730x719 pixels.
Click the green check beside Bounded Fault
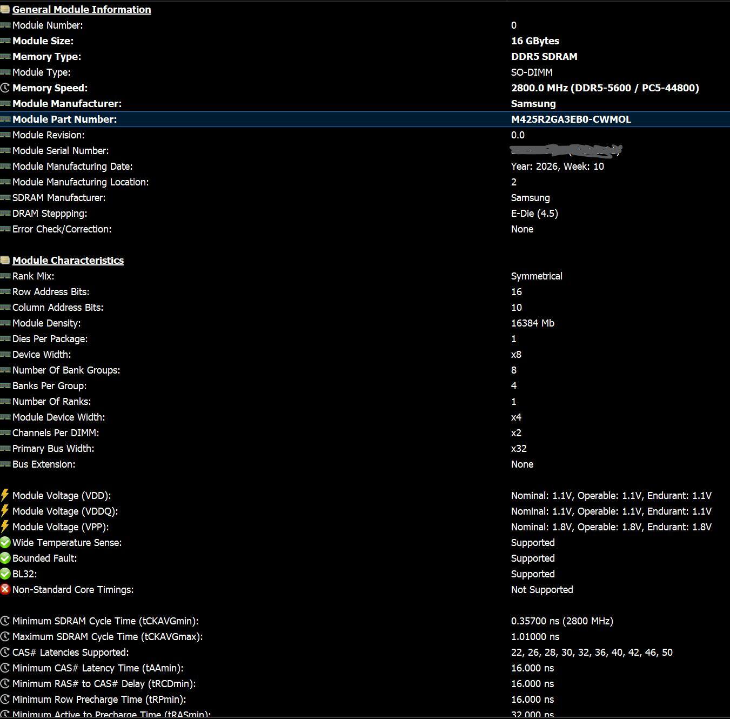point(5,558)
